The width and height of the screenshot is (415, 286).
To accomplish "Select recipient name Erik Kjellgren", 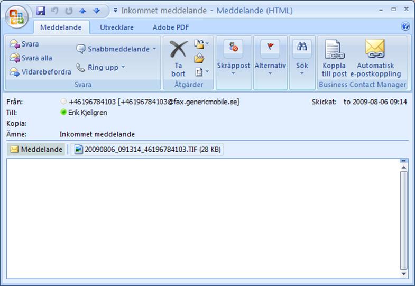I will pyautogui.click(x=88, y=113).
